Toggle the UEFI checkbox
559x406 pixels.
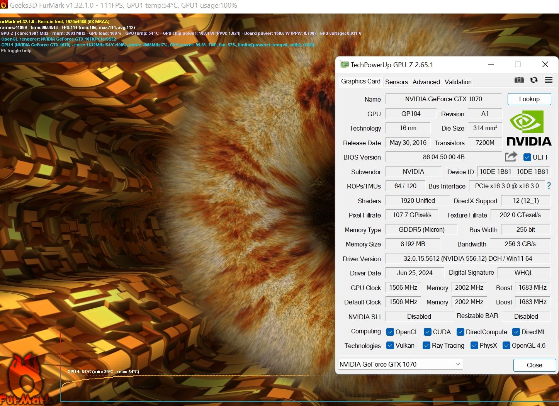(527, 157)
